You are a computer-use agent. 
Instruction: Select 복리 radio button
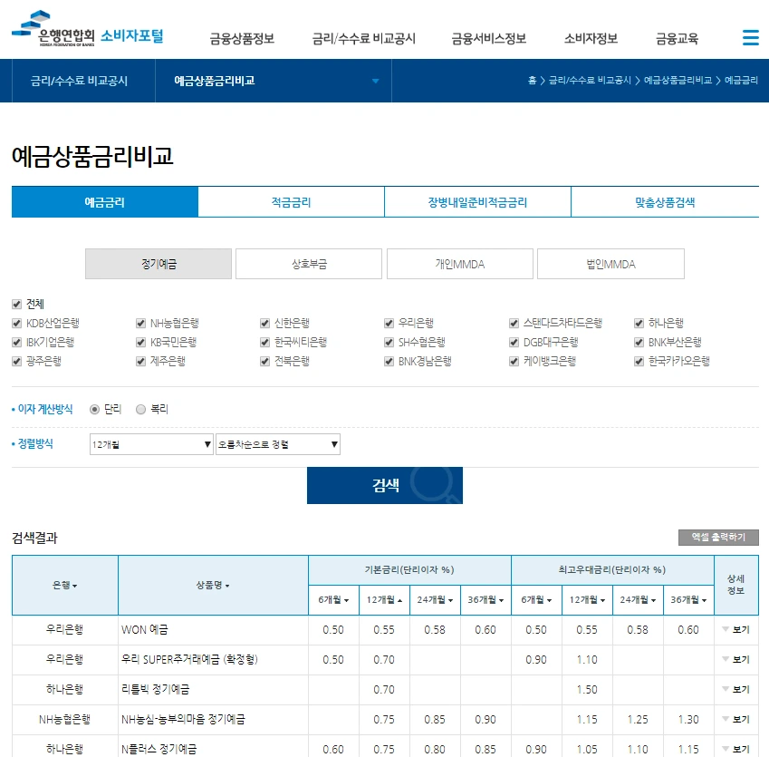pyautogui.click(x=140, y=410)
